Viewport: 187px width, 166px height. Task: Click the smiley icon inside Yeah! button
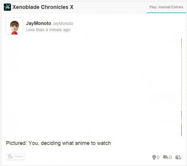10,156
